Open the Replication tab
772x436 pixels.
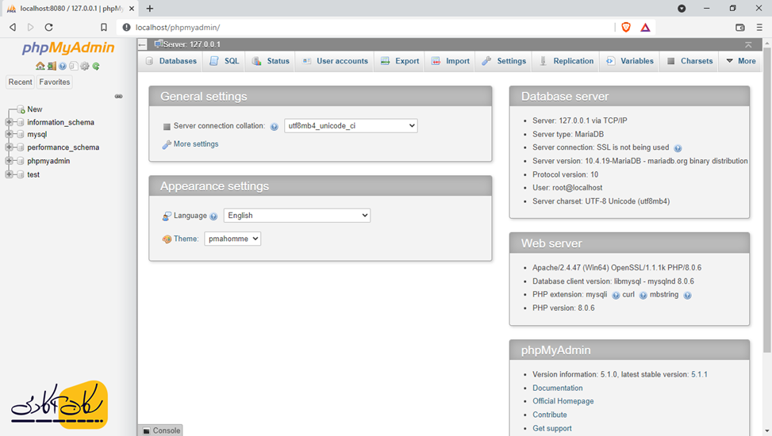click(567, 61)
